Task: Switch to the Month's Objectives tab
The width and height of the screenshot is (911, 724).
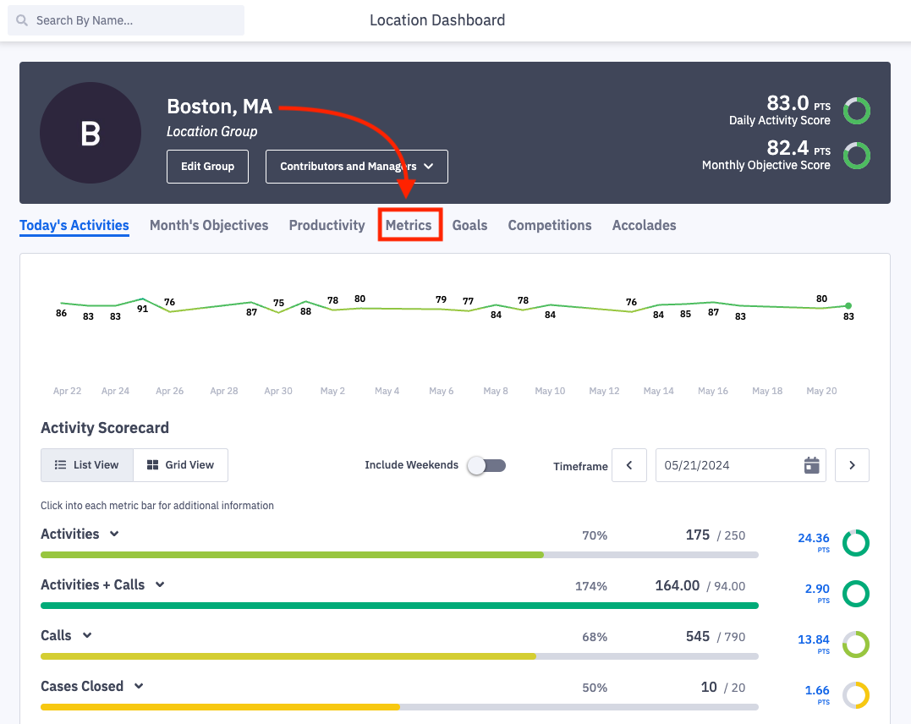Action: pyautogui.click(x=208, y=225)
